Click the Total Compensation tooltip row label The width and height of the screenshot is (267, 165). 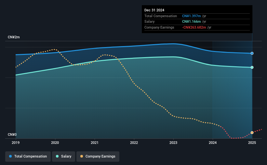click(161, 16)
